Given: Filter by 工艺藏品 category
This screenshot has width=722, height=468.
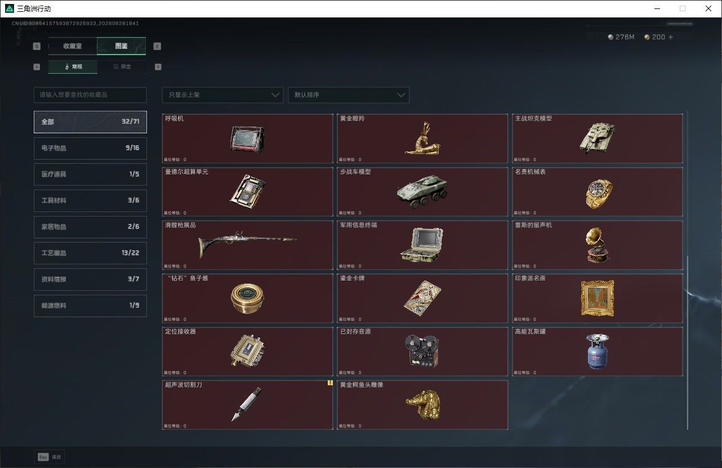Looking at the screenshot, I should 90,253.
